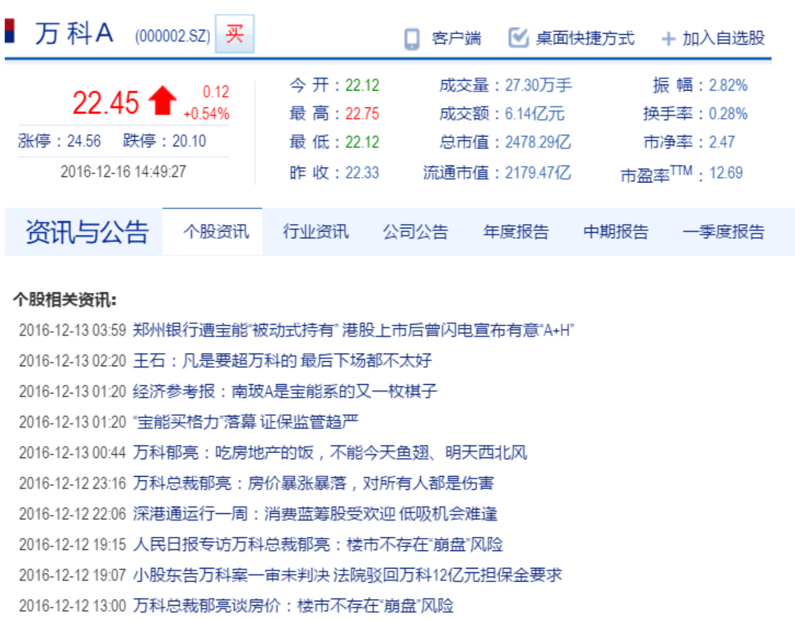The height and width of the screenshot is (620, 795).
Task: Add stock via 加入自选股 link
Action: [x=723, y=38]
